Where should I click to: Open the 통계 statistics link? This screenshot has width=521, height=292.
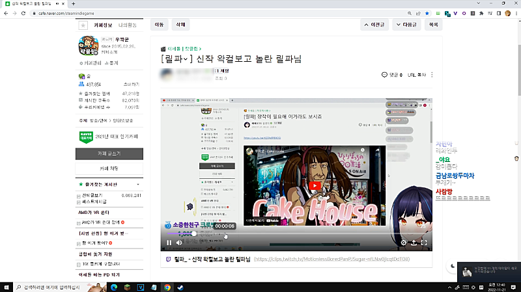pos(111,62)
